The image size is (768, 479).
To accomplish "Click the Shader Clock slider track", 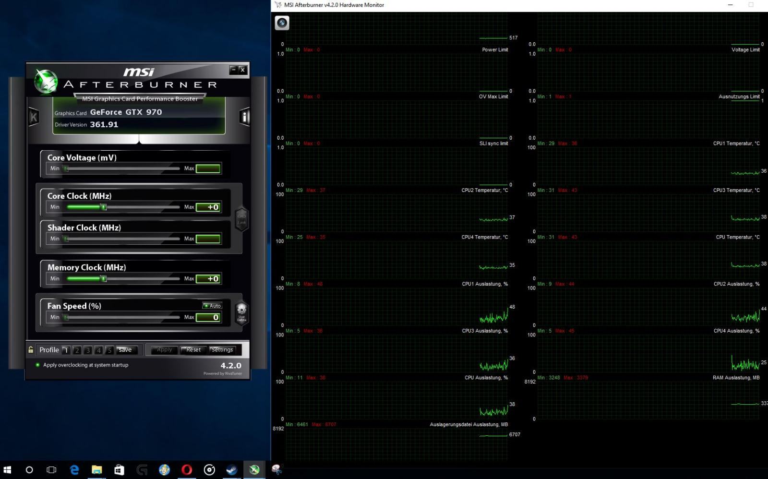I will (x=122, y=239).
